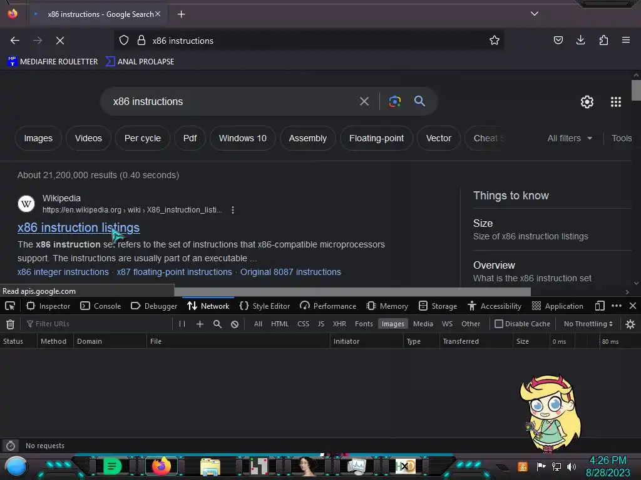The width and height of the screenshot is (641, 480).
Task: Open the list all tabs chevron
Action: [535, 14]
